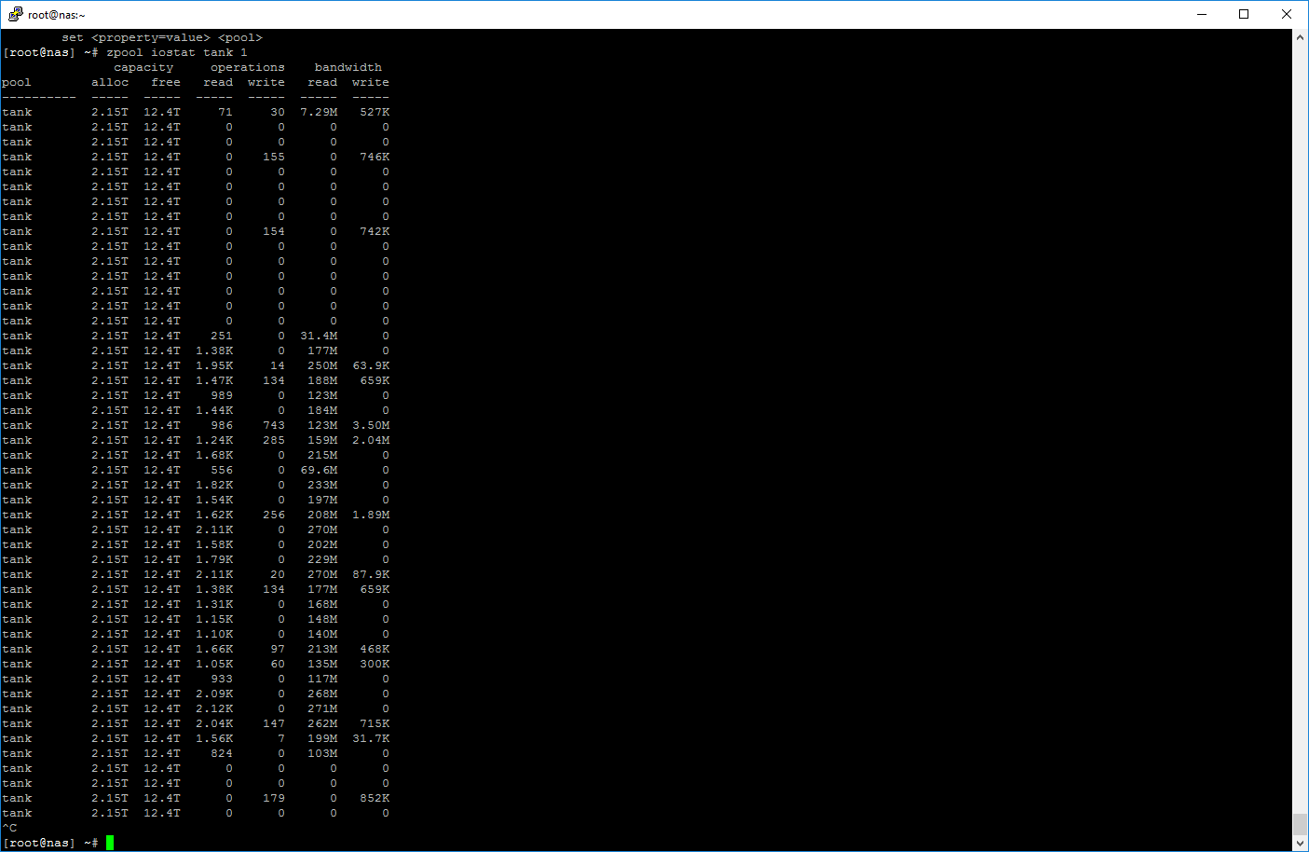Click the '179' write operations value
The height and width of the screenshot is (852, 1309).
click(274, 798)
